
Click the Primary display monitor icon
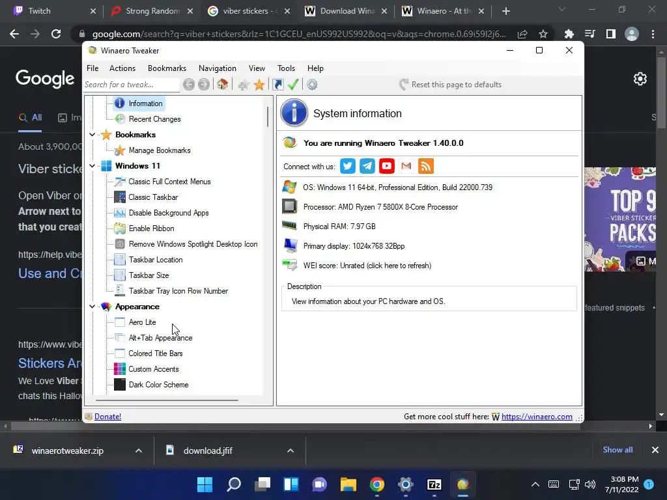[x=290, y=245]
